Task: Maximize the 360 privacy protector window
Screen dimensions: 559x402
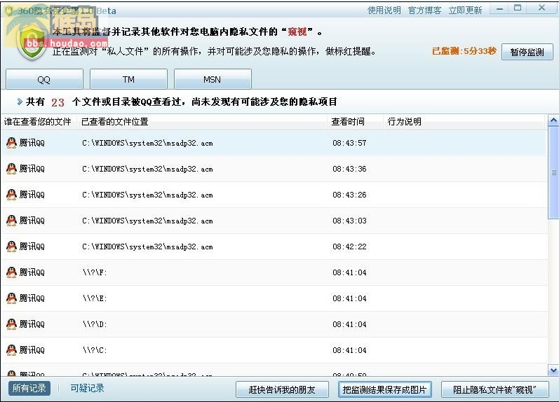Action: tap(518, 8)
